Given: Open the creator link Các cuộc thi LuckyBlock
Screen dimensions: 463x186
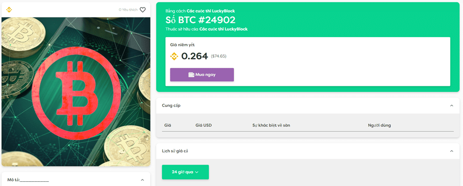Looking at the screenshot, I should [211, 11].
